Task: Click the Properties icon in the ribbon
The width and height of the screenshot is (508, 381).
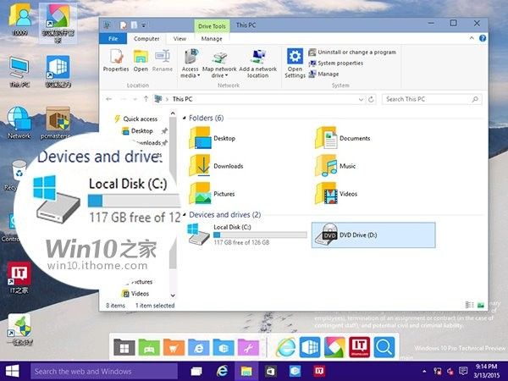Action: 115,60
